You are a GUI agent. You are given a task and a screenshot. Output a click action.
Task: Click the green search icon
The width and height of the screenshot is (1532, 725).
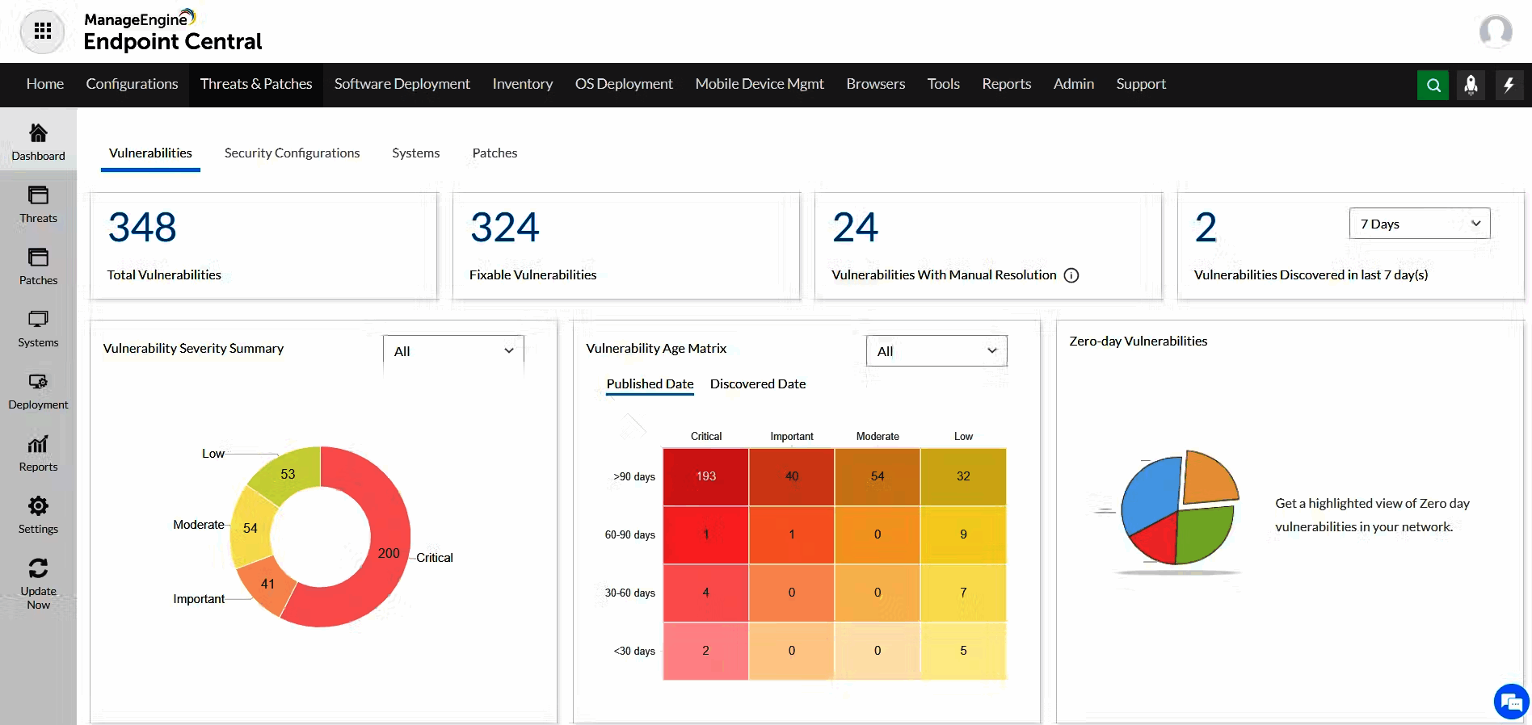[1433, 85]
